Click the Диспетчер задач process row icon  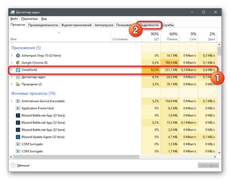click(18, 77)
